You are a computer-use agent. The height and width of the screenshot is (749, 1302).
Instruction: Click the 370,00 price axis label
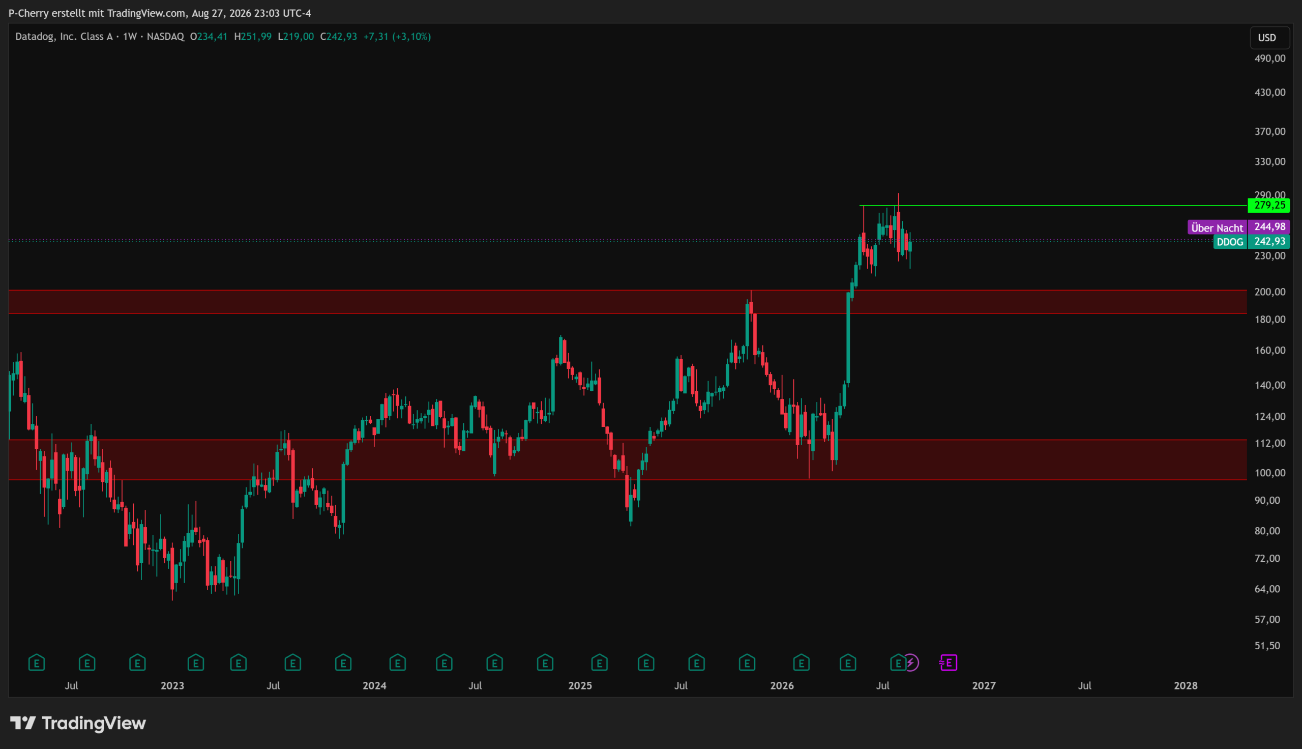tap(1269, 132)
